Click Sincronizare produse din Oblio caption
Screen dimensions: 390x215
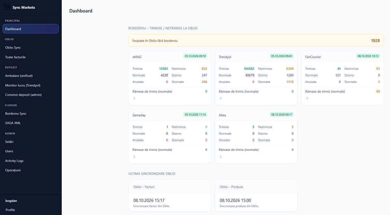(x=239, y=206)
